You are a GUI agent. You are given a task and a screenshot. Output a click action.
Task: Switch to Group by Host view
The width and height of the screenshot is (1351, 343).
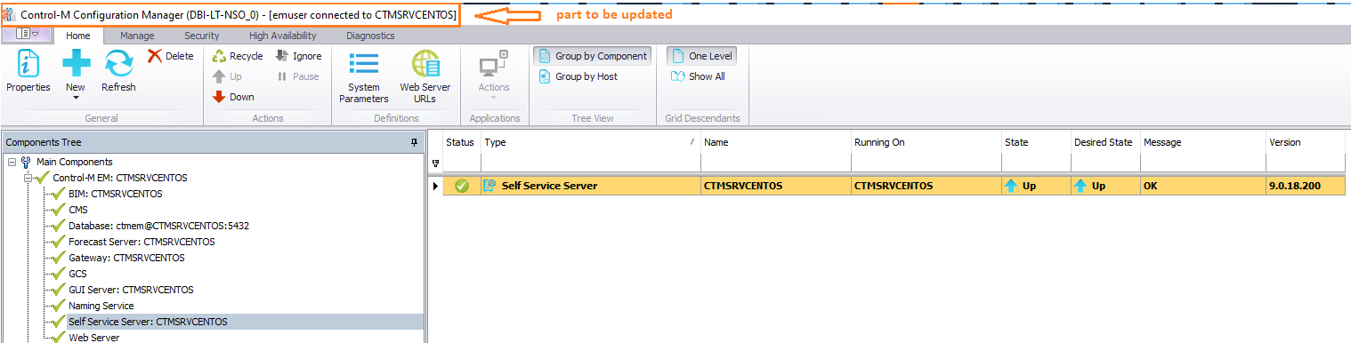(578, 76)
